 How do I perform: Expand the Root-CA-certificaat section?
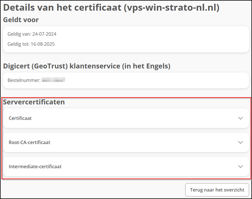(x=126, y=142)
